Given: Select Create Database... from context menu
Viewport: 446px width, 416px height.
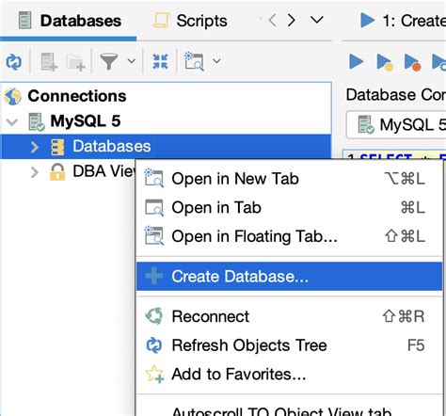Looking at the screenshot, I should [x=289, y=277].
